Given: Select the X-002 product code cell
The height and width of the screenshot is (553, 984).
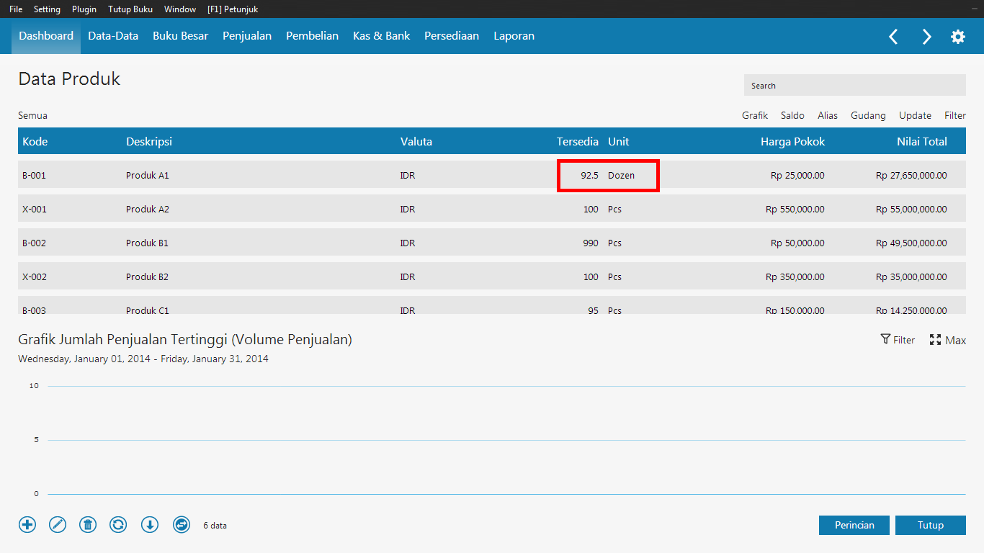Looking at the screenshot, I should [34, 276].
